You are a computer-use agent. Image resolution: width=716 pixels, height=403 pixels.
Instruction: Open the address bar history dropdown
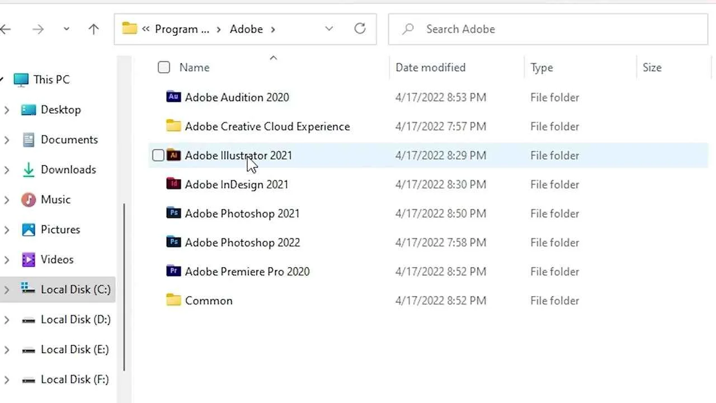(329, 29)
